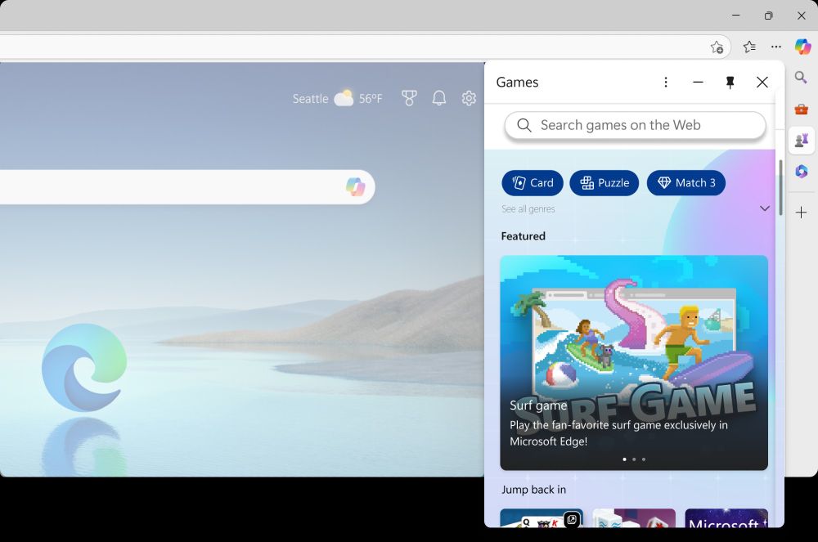Click the Games panel scrollbar
The height and width of the screenshot is (542, 818).
780,188
